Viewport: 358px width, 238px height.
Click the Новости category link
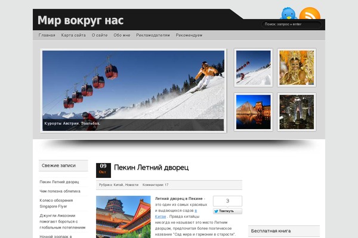coord(132,185)
